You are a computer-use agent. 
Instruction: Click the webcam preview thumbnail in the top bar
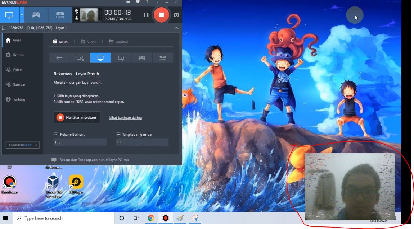click(x=89, y=15)
